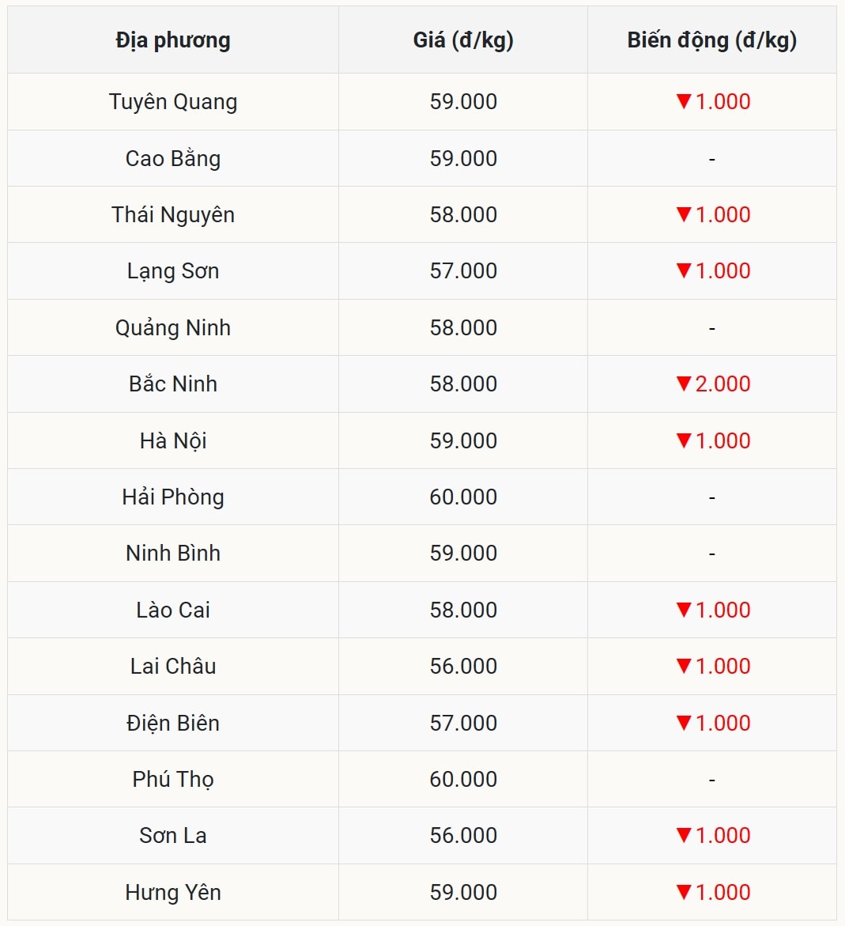Click the "Địa phương" column header

click(173, 40)
